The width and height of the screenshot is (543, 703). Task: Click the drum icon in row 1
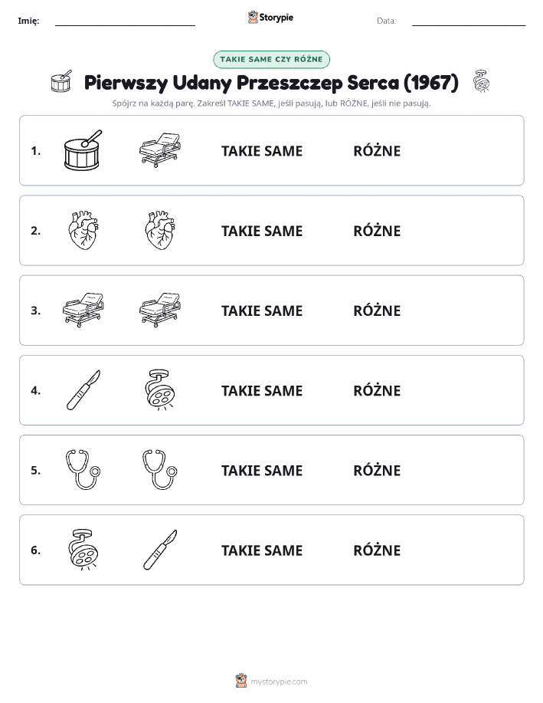click(x=83, y=150)
